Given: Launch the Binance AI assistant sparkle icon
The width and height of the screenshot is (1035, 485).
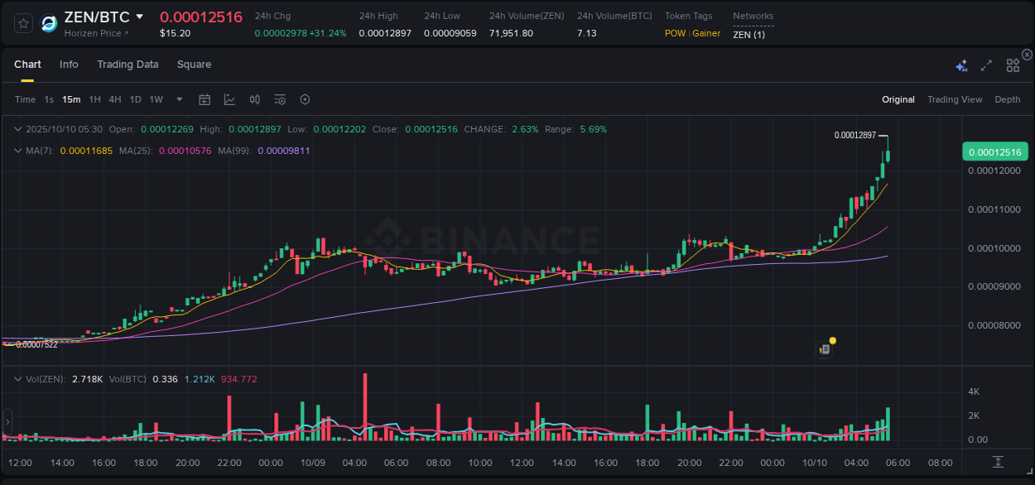Looking at the screenshot, I should tap(961, 64).
